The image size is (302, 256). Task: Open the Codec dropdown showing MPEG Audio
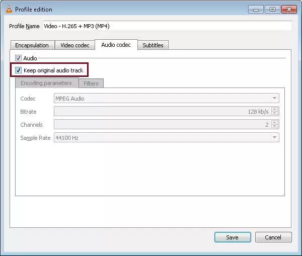(167, 99)
